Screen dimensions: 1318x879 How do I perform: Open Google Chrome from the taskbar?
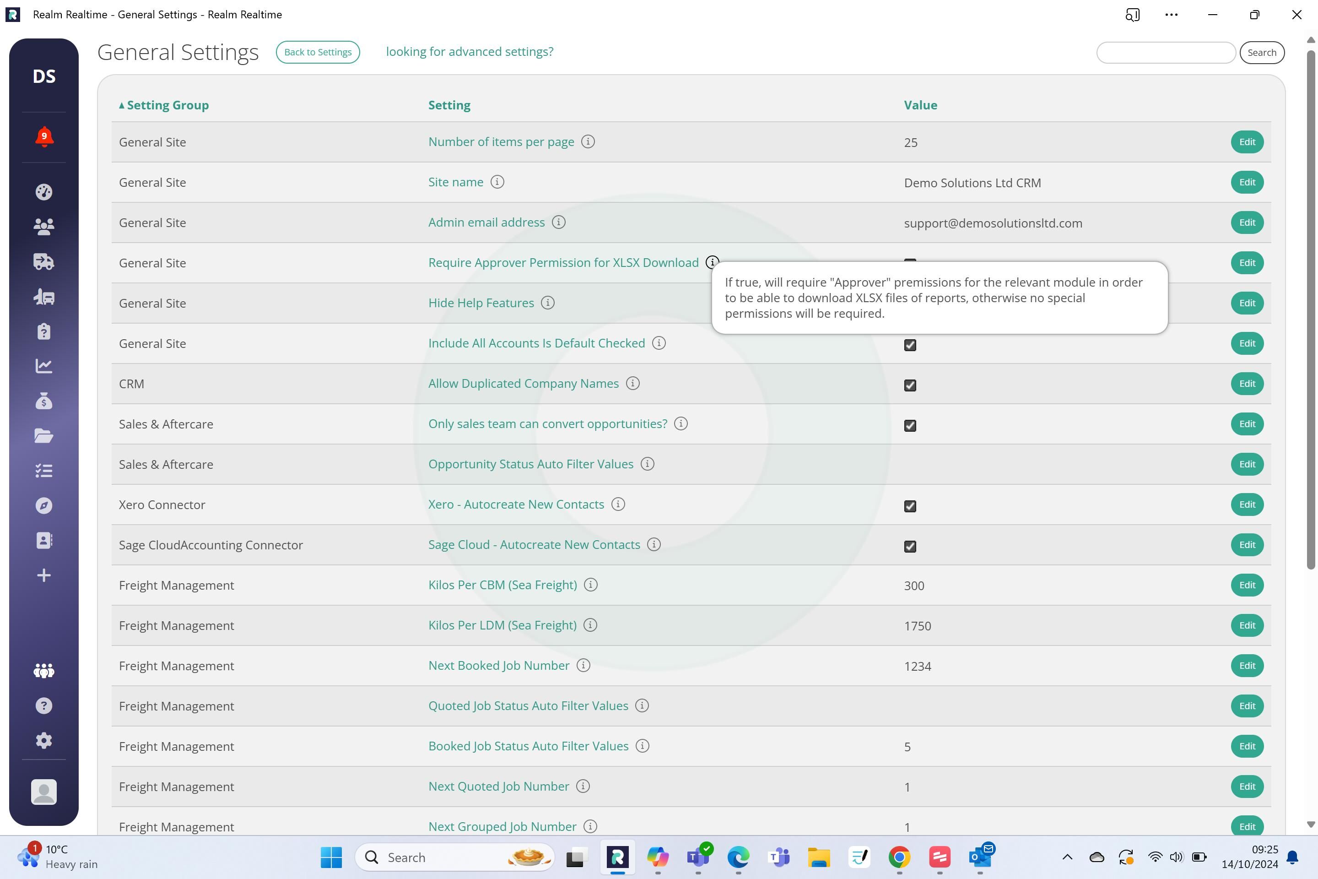pyautogui.click(x=899, y=857)
